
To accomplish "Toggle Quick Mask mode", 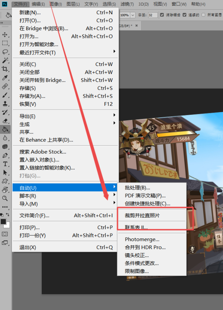I will (x=5, y=234).
